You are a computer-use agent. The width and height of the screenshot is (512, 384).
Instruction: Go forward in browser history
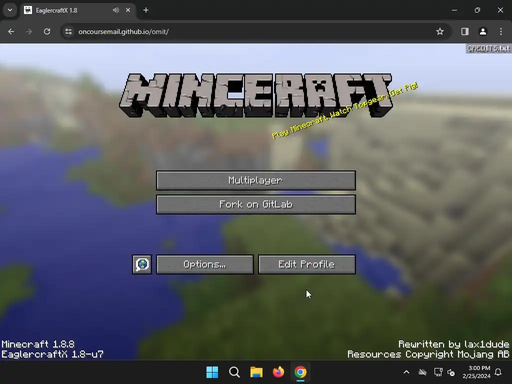click(x=29, y=31)
